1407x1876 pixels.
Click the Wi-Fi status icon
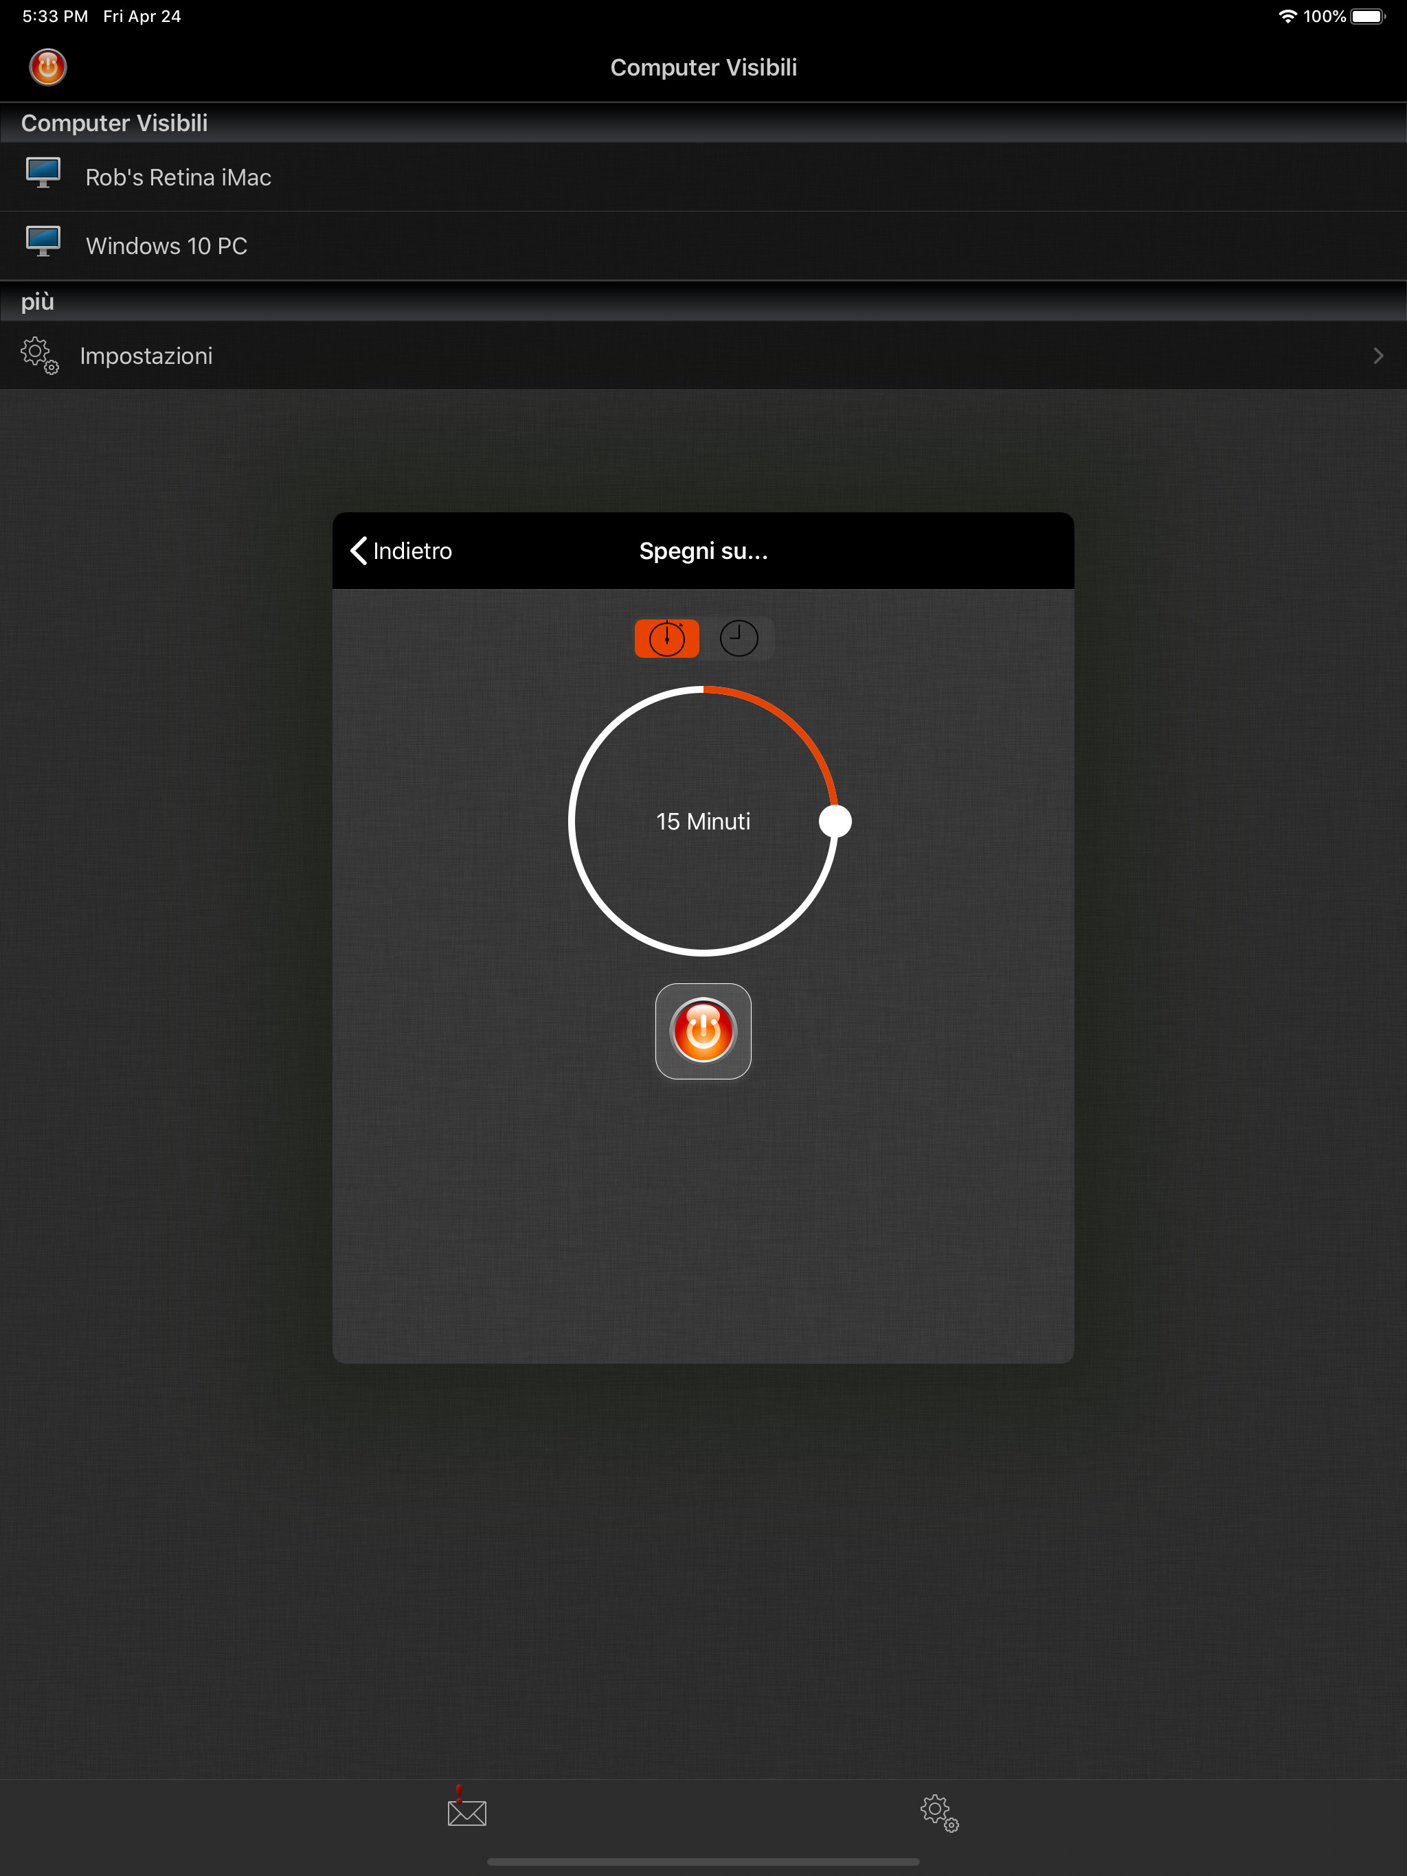1287,16
